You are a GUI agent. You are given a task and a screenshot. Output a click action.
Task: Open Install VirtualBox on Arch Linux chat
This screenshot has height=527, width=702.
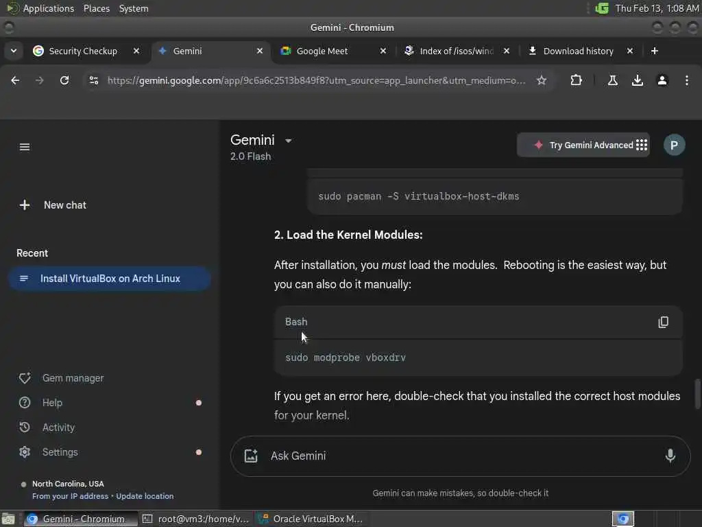coord(110,279)
